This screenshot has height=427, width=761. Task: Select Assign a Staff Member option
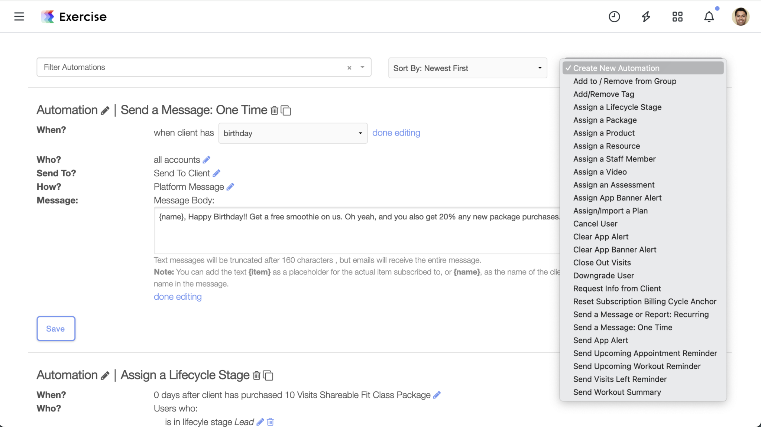(614, 159)
